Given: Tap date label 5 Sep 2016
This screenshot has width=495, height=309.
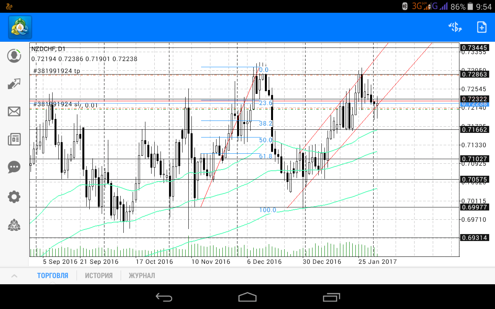Looking at the screenshot, I should tap(60, 261).
